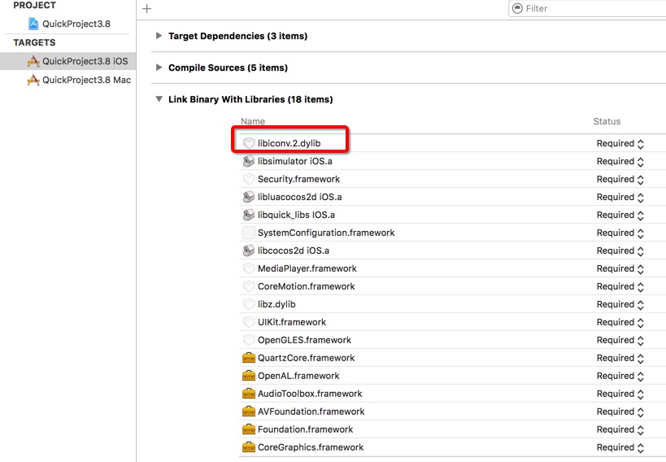Select the QuickProject3.8 iOS target icon

[33, 61]
